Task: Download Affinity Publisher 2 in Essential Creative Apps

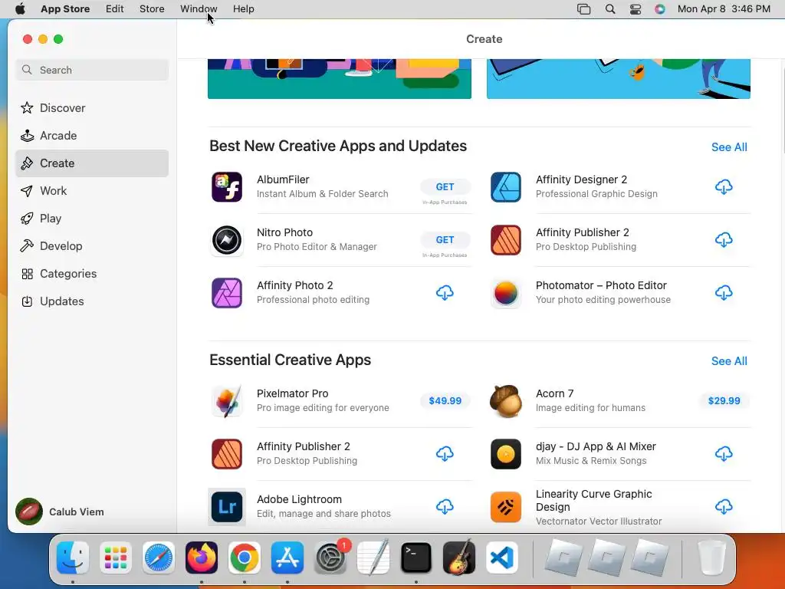Action: [445, 454]
